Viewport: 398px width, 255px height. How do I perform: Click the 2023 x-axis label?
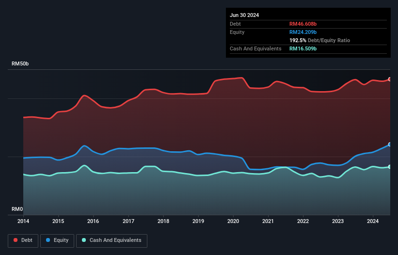pyautogui.click(x=338, y=221)
